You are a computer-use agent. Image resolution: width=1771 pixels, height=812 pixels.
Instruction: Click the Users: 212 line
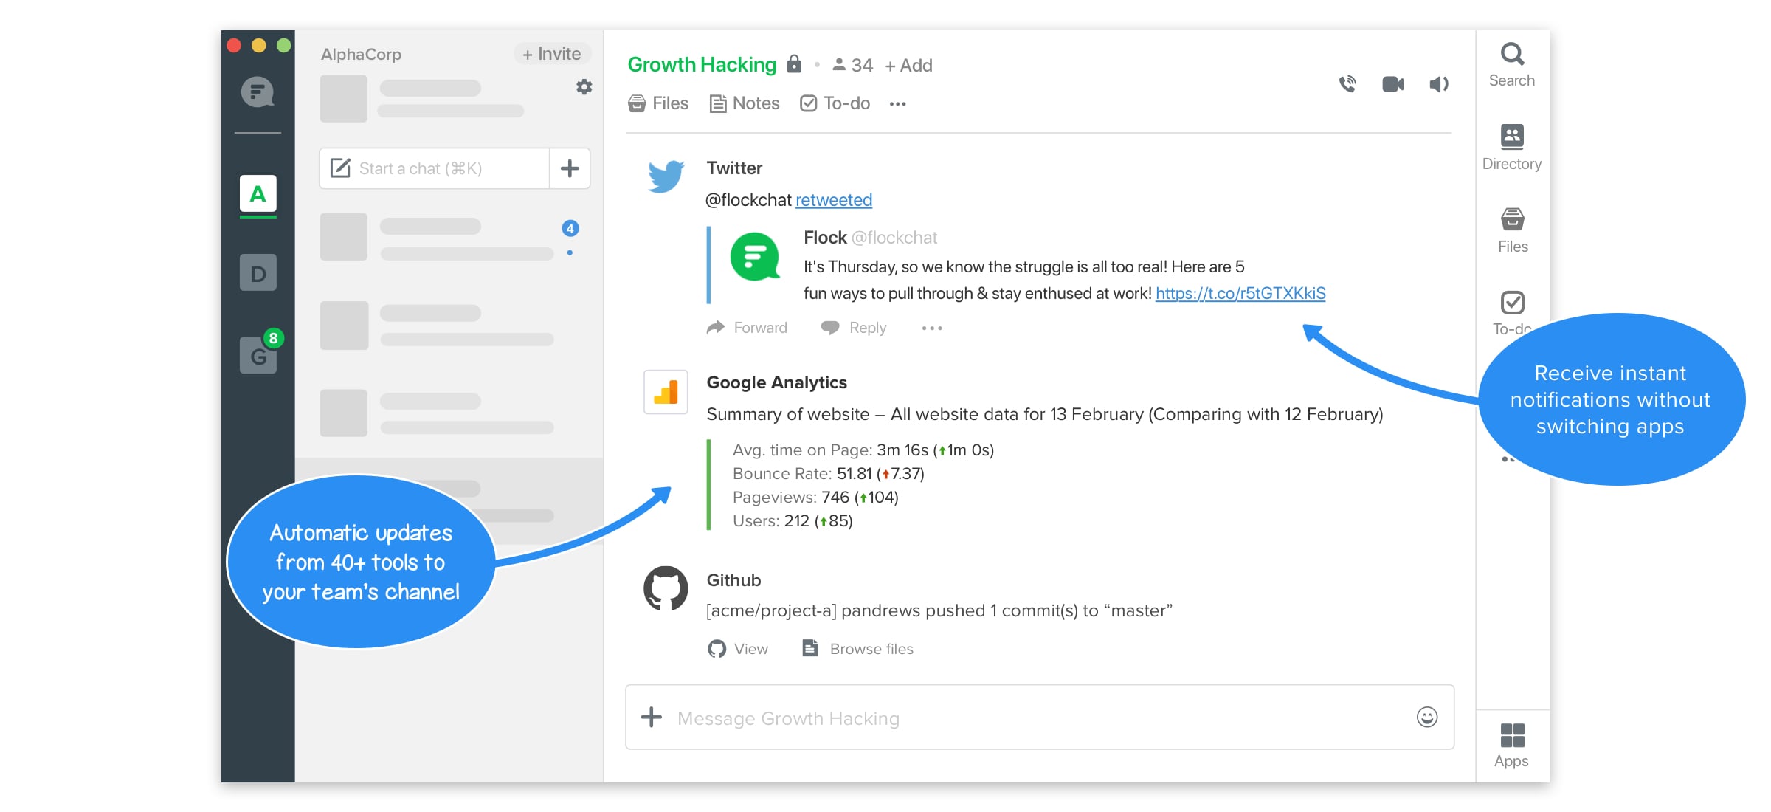pyautogui.click(x=793, y=521)
